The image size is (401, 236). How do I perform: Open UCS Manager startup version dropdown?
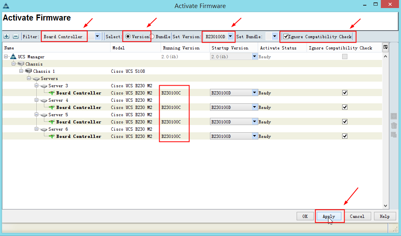tap(254, 56)
